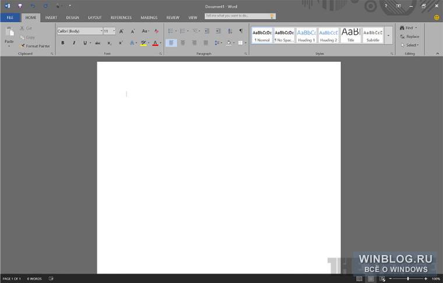Viewport: 443px width, 283px height.
Task: Click the 0 WORDS count in status bar
Action: pyautogui.click(x=34, y=279)
